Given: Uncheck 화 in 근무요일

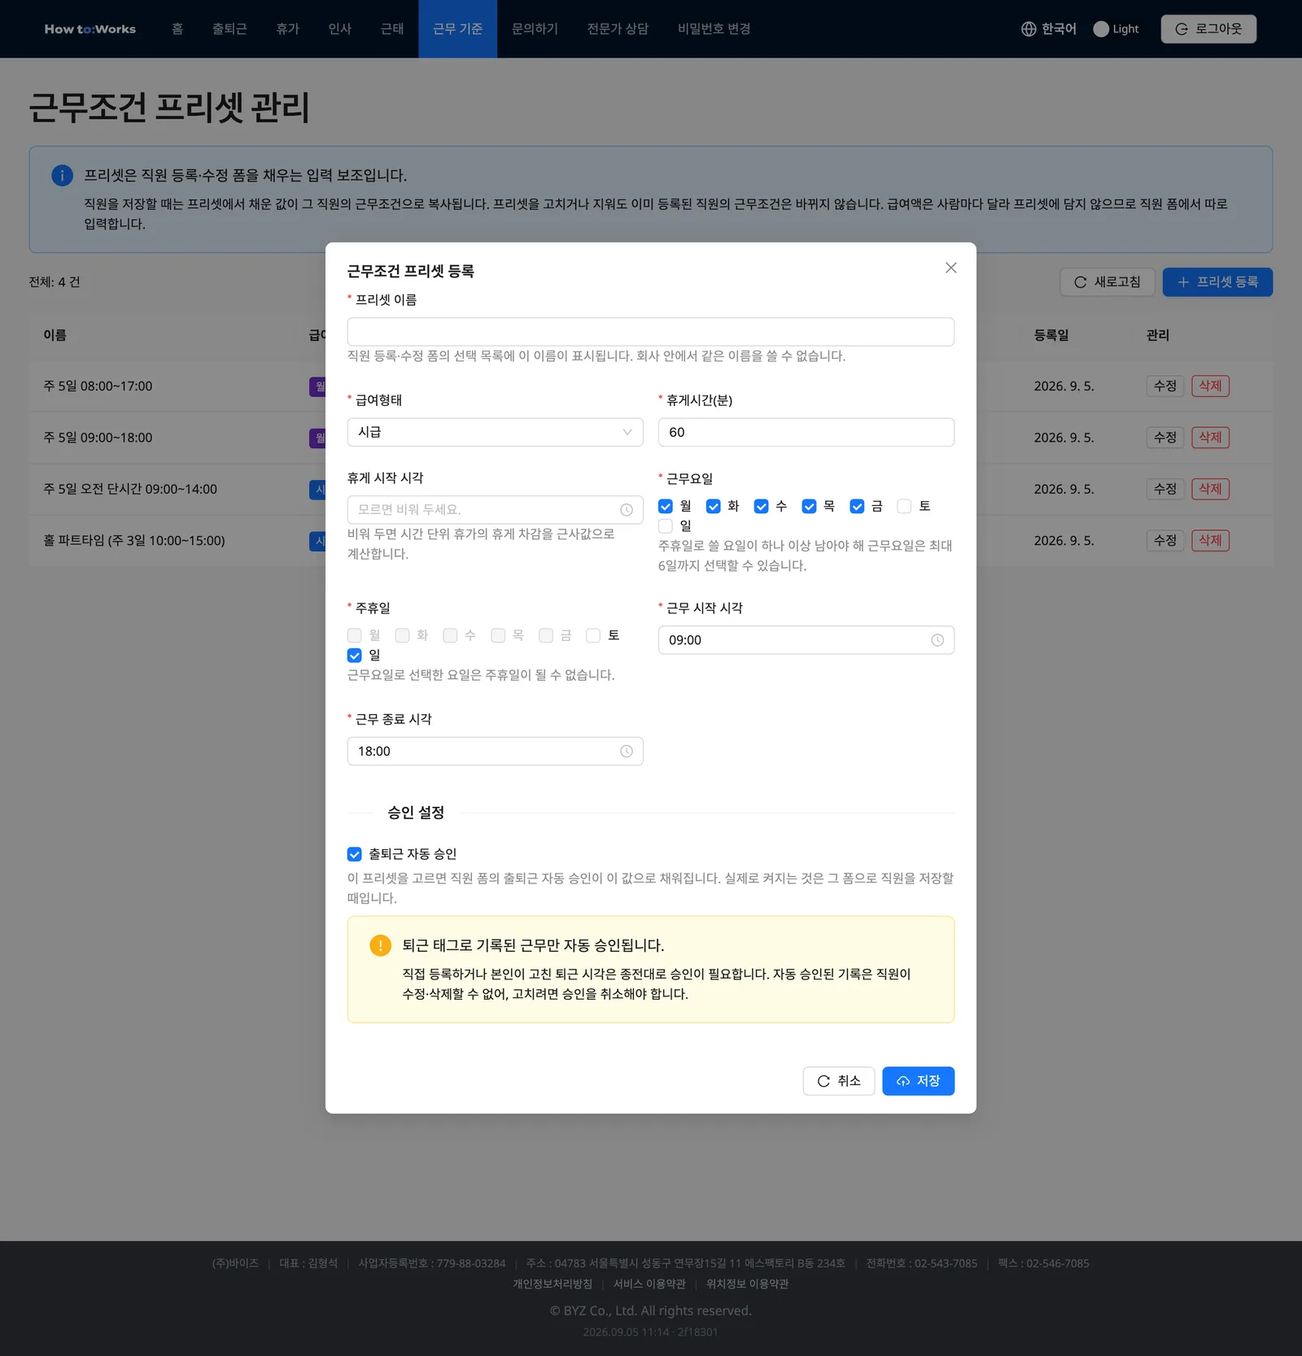Looking at the screenshot, I should 714,507.
